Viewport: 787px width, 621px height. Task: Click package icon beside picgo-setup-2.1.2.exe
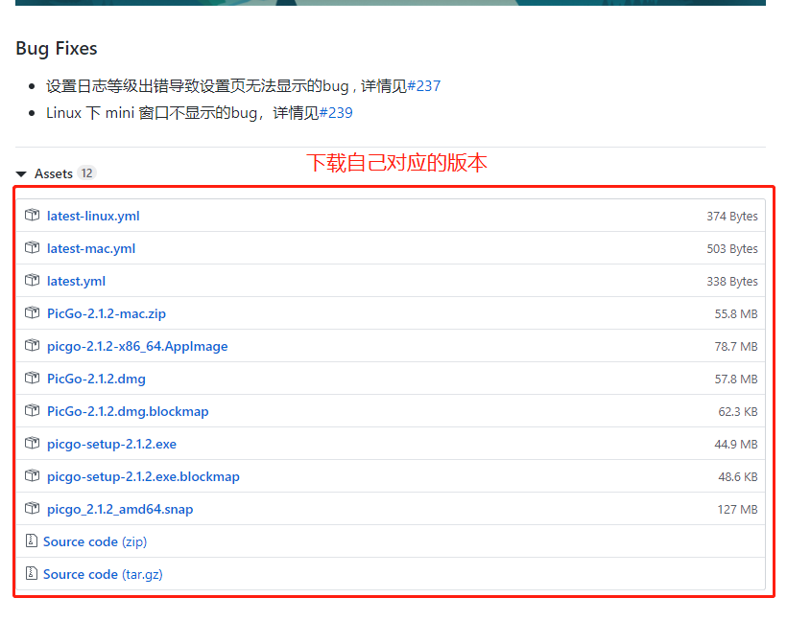point(32,443)
